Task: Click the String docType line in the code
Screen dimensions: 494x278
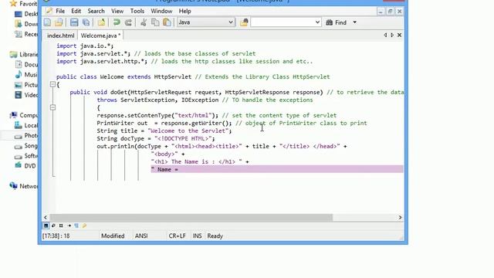Action: tap(156, 138)
